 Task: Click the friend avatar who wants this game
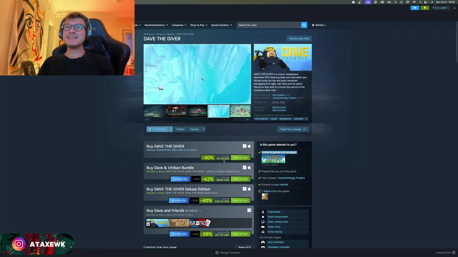[x=265, y=196]
